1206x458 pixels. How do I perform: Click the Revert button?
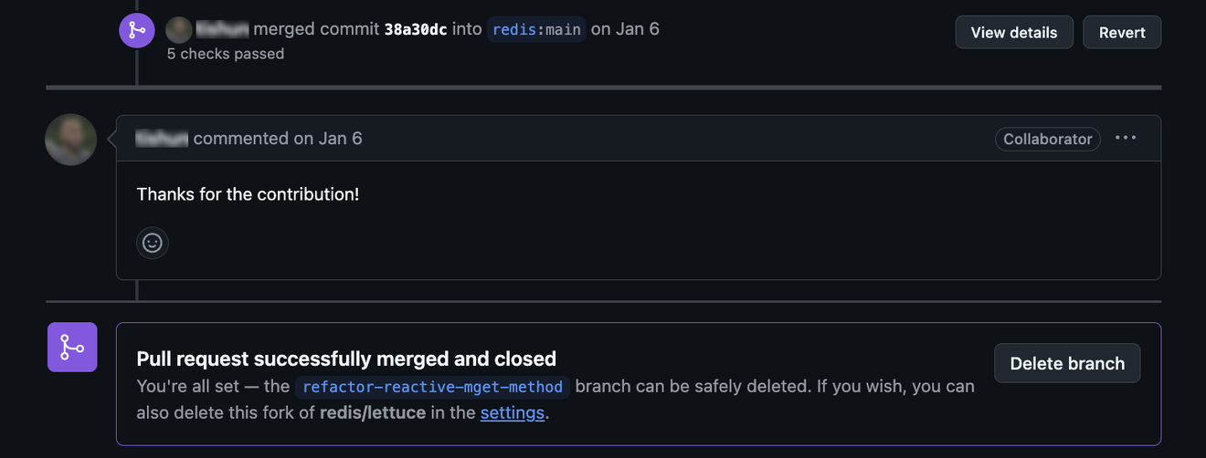coord(1122,32)
